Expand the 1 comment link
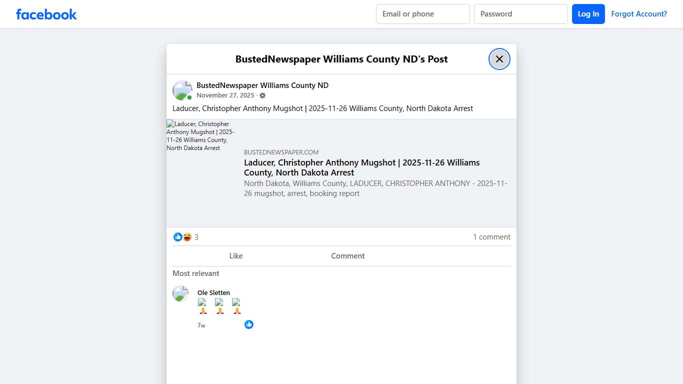The image size is (683, 384). click(x=491, y=237)
